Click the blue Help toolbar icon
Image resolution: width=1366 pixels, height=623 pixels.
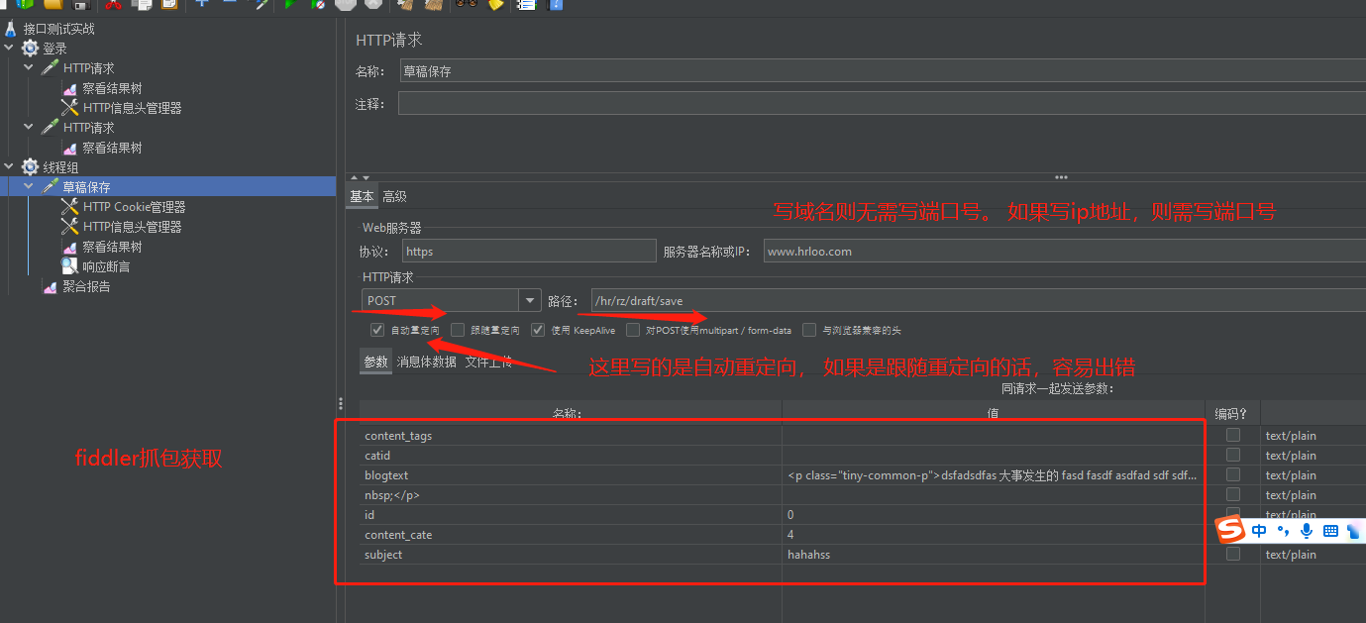tap(556, 4)
